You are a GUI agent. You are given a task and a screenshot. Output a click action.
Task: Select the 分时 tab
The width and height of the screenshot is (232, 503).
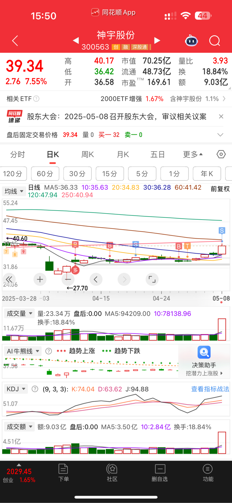pyautogui.click(x=18, y=154)
